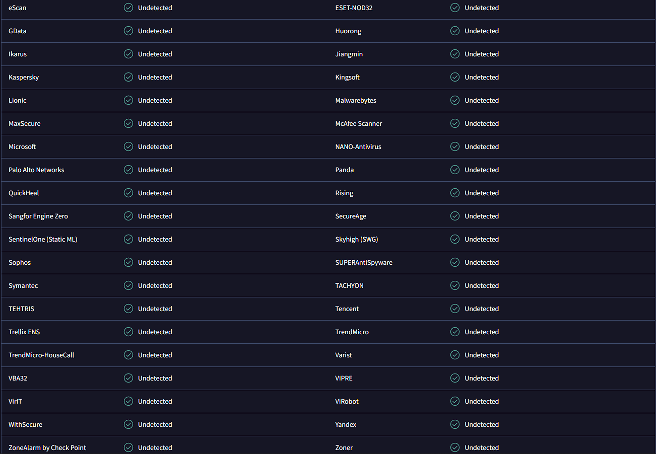Select the check icon beside Malwarebytes result
The width and height of the screenshot is (656, 454).
click(455, 100)
